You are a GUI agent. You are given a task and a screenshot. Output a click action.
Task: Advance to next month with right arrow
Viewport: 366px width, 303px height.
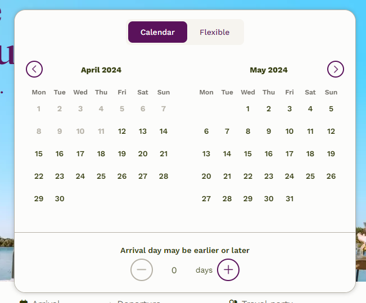click(336, 69)
